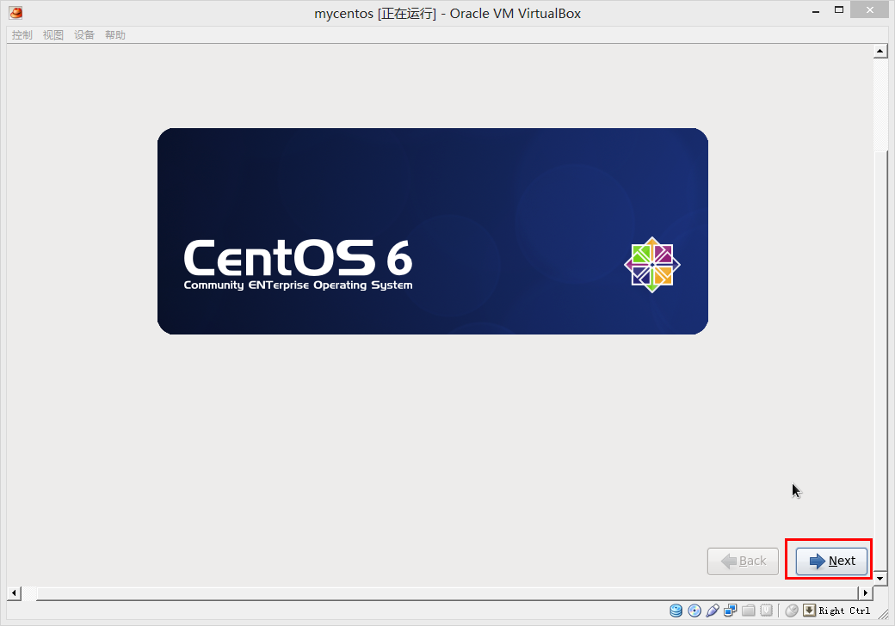Click the vertical scrollbar up arrow

click(880, 52)
